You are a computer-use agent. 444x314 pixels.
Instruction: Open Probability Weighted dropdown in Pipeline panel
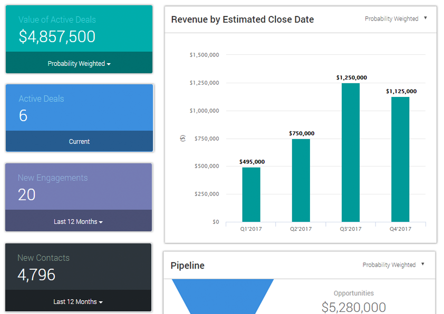[394, 265]
